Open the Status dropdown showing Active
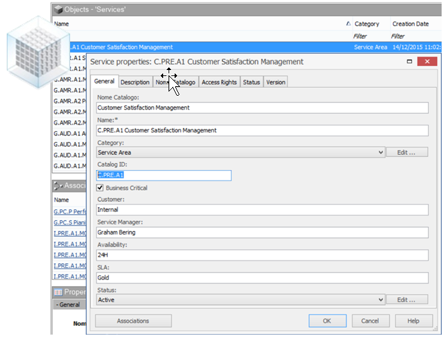445x342 pixels. coord(381,300)
